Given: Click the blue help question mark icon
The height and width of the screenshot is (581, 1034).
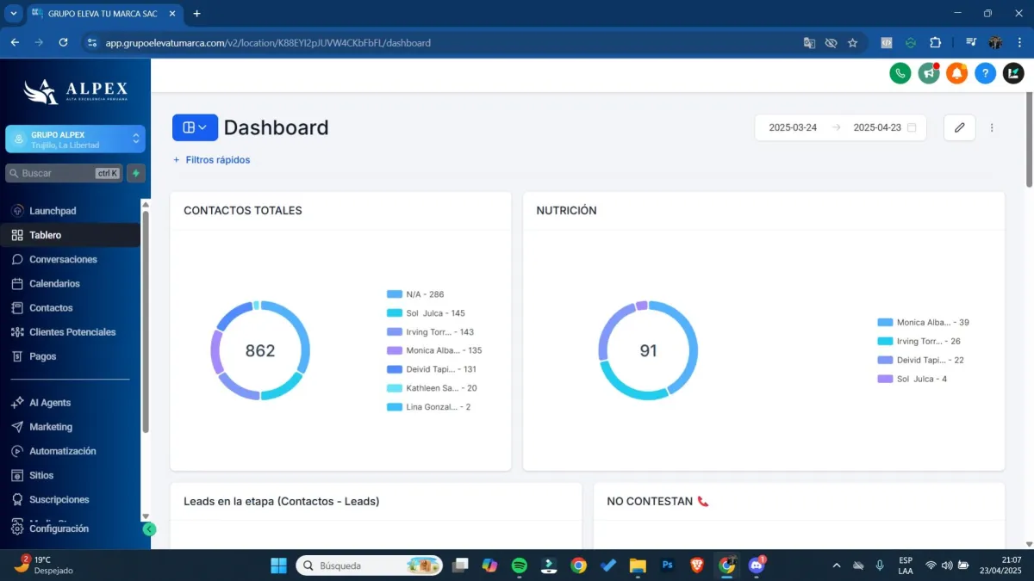Looking at the screenshot, I should (985, 73).
